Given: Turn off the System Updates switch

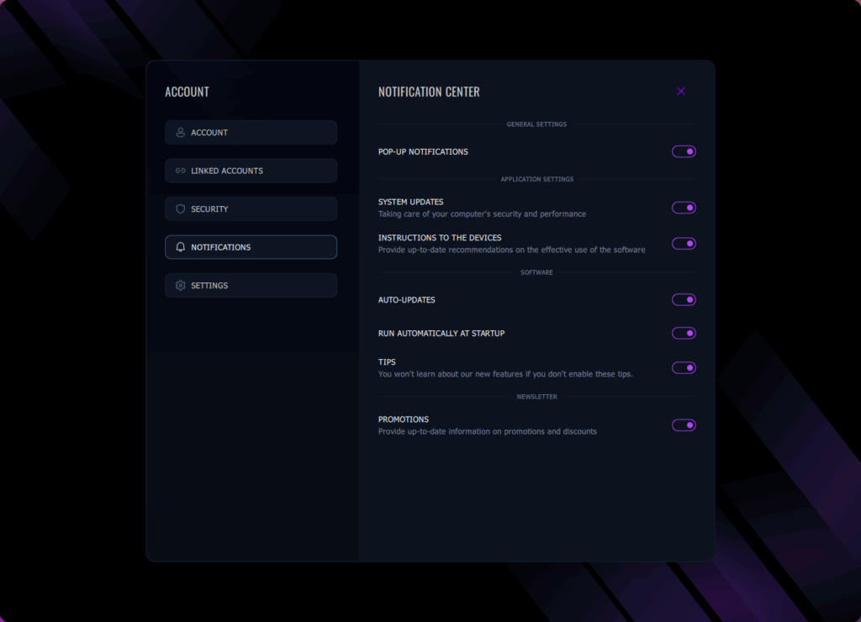Looking at the screenshot, I should 684,208.
